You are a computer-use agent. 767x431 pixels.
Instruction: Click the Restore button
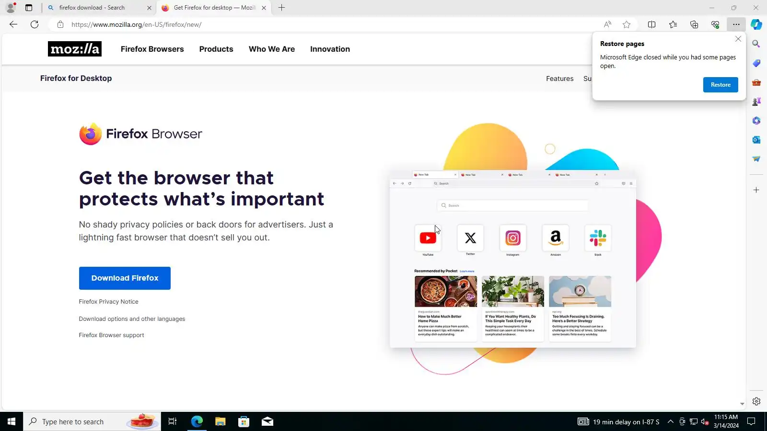tap(721, 85)
